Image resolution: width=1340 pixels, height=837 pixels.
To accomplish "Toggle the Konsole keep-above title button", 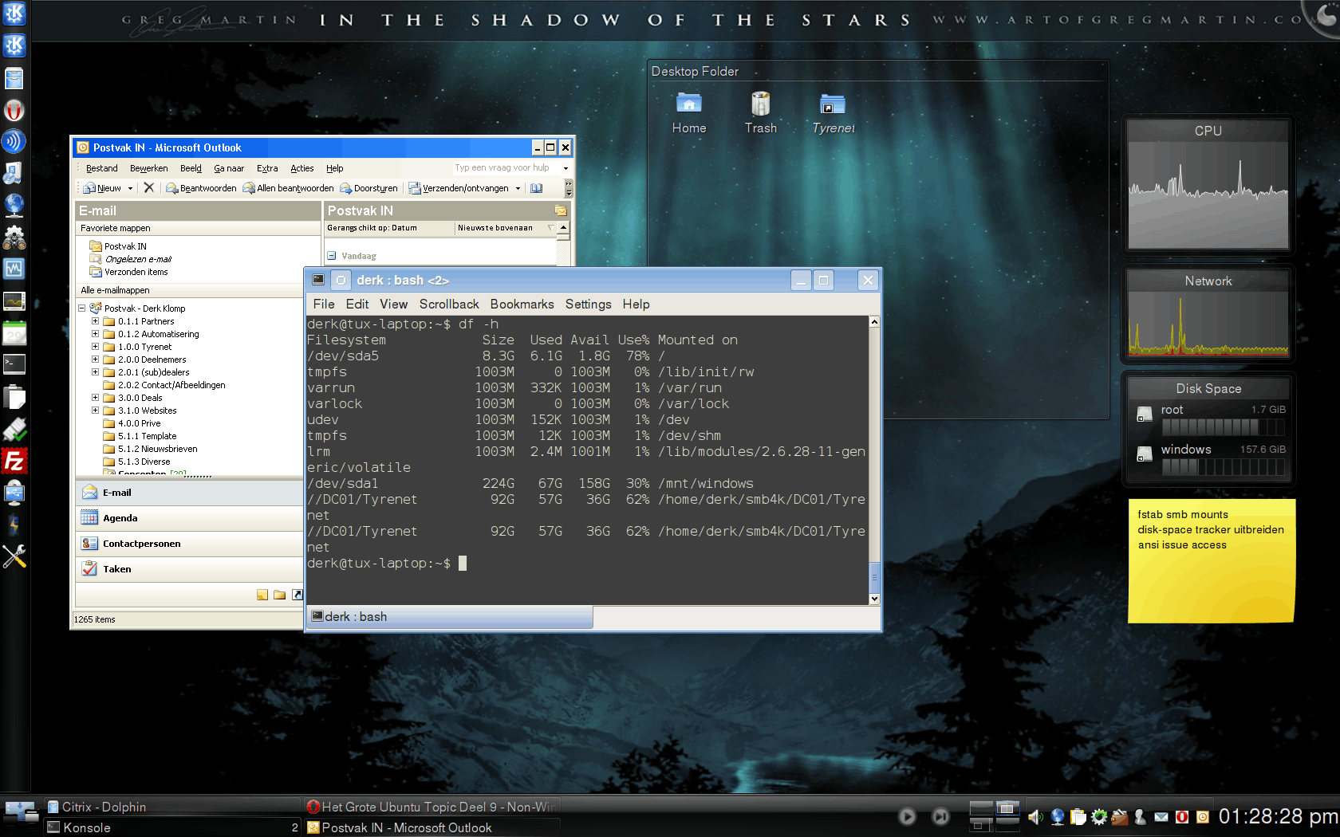I will click(341, 281).
